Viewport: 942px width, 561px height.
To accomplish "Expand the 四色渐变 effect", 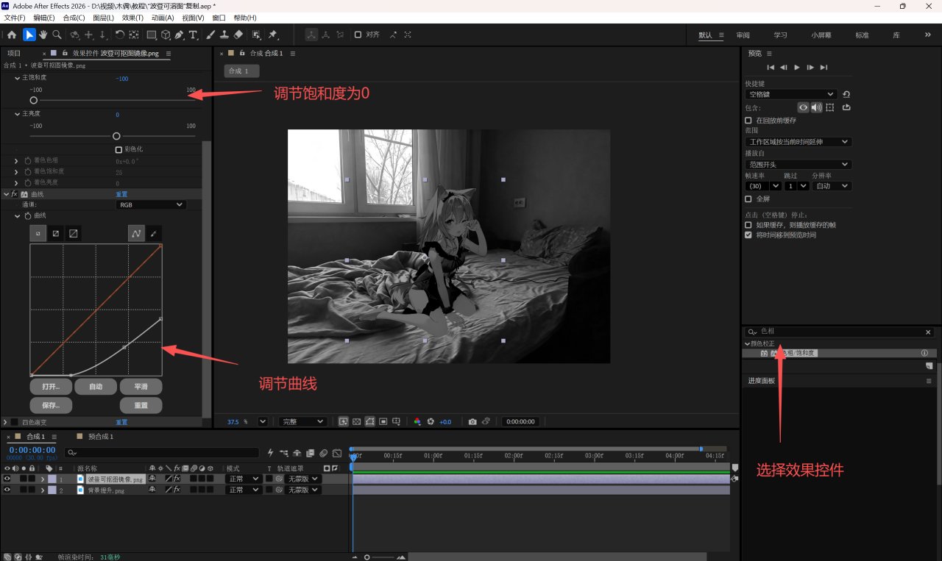I will [x=6, y=422].
